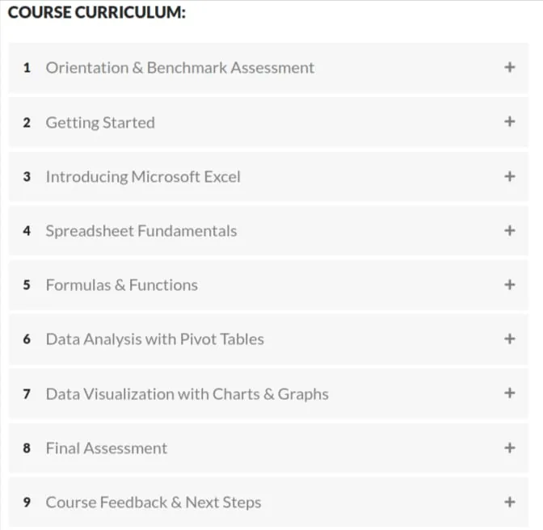543x530 pixels.
Task: Click plus icon for Final Assessment
Action: 509,448
